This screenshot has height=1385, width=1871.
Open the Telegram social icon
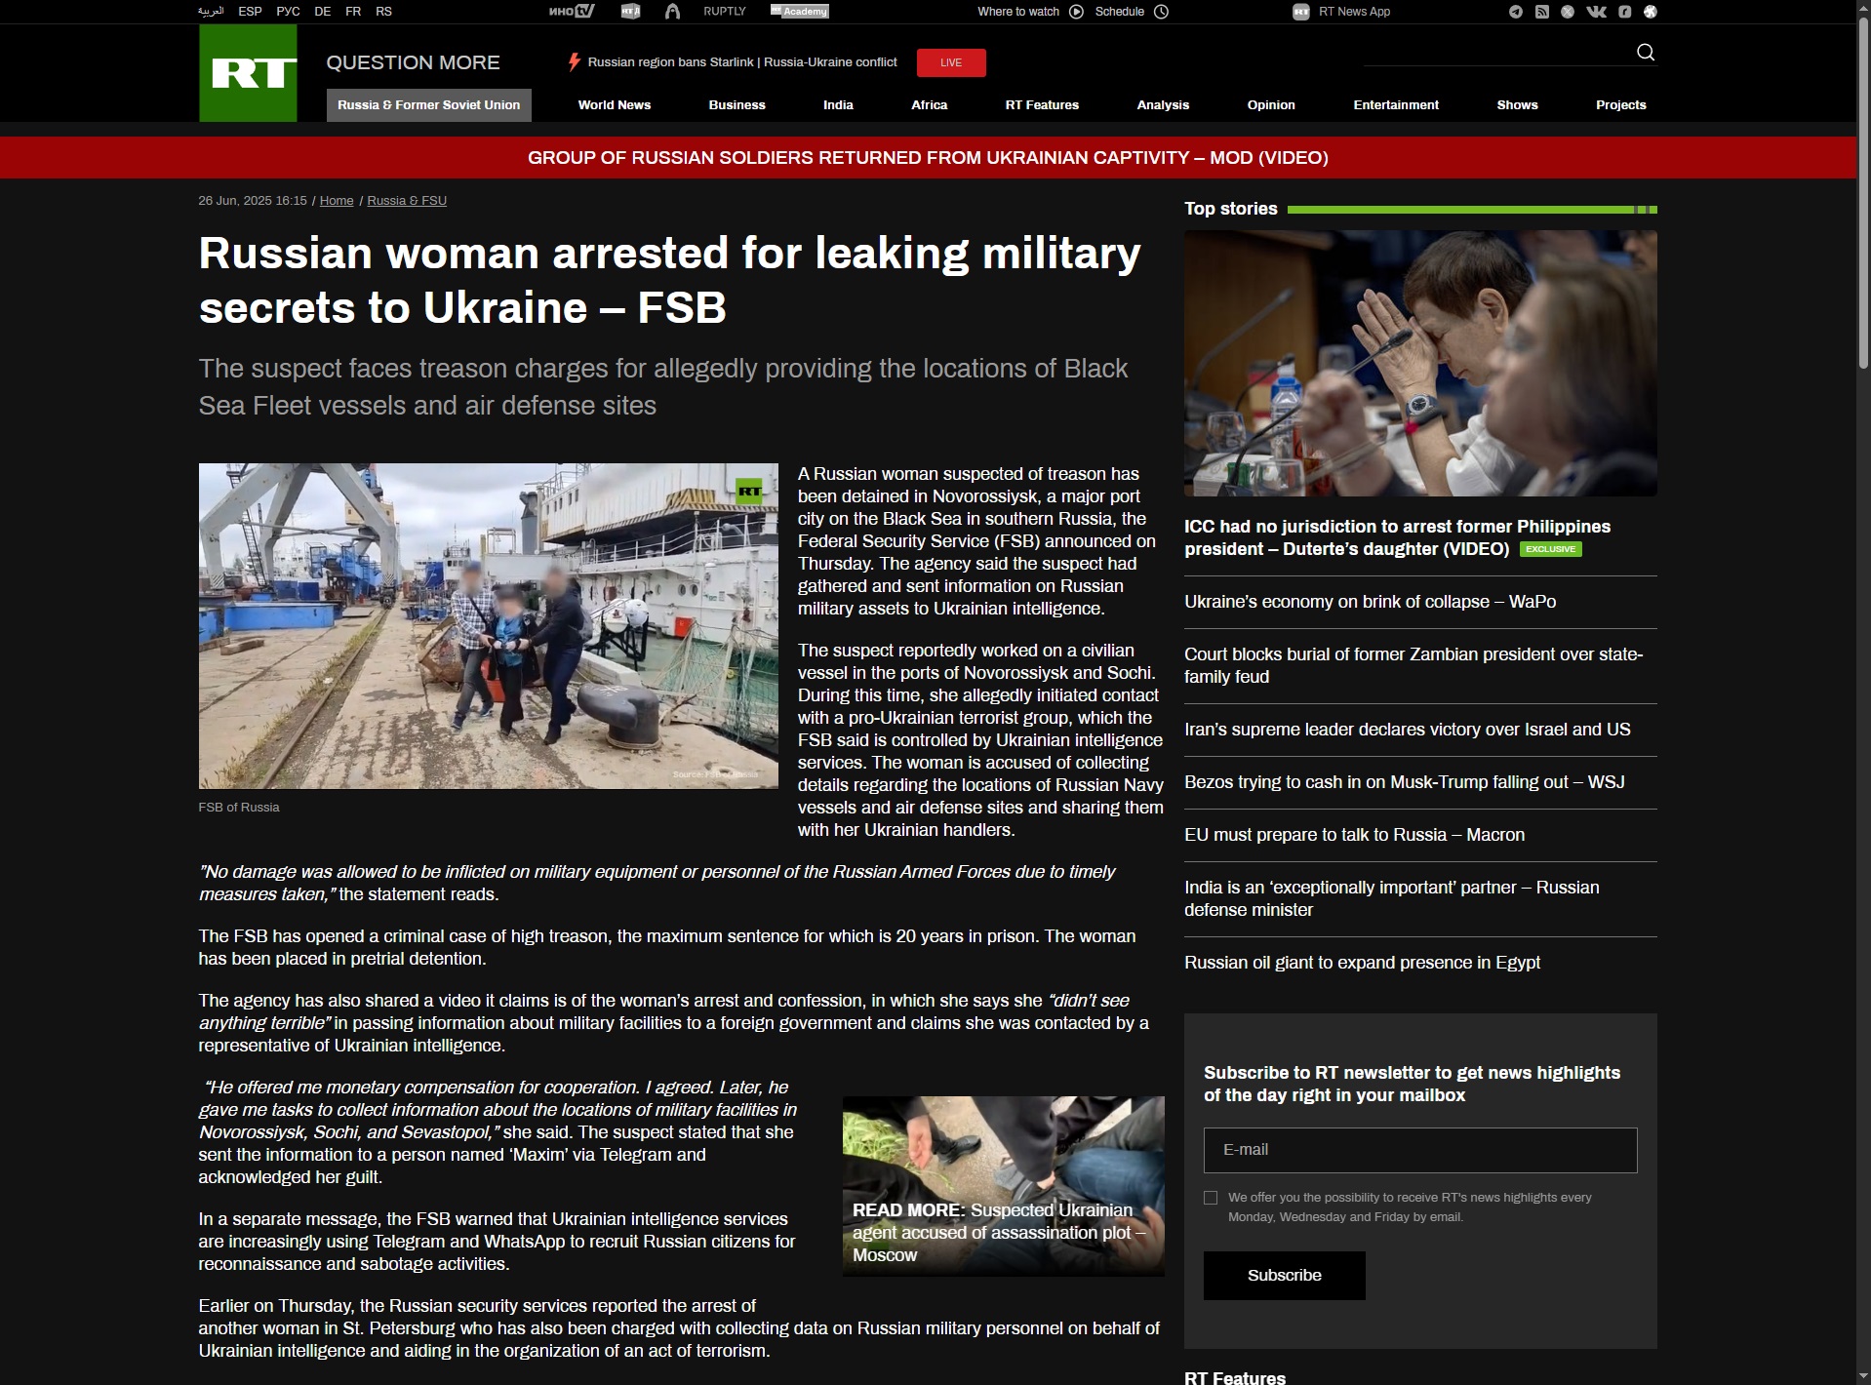point(1516,12)
